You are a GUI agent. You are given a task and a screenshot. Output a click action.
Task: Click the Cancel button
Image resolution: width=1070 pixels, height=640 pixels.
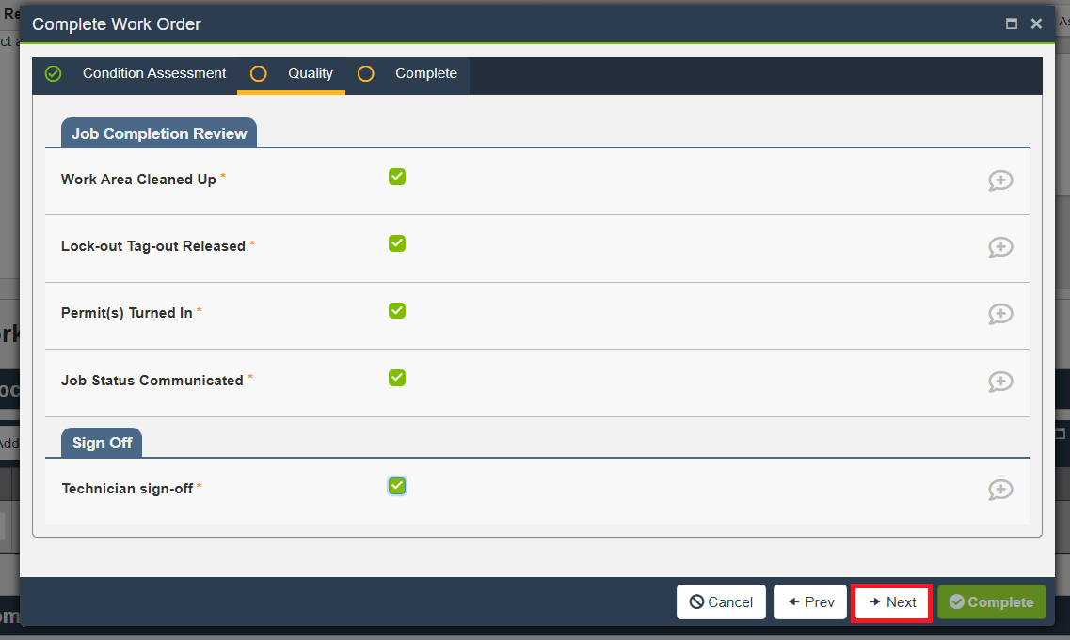[x=721, y=602]
